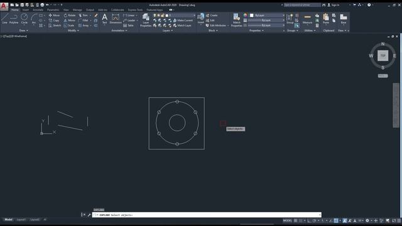This screenshot has width=402, height=226.
Task: Toggle ortho mode in status bar
Action: coord(309,220)
